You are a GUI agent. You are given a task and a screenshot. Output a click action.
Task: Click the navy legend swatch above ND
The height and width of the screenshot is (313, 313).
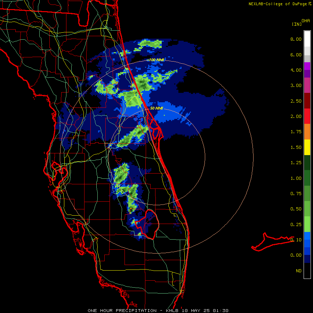pyautogui.click(x=307, y=259)
